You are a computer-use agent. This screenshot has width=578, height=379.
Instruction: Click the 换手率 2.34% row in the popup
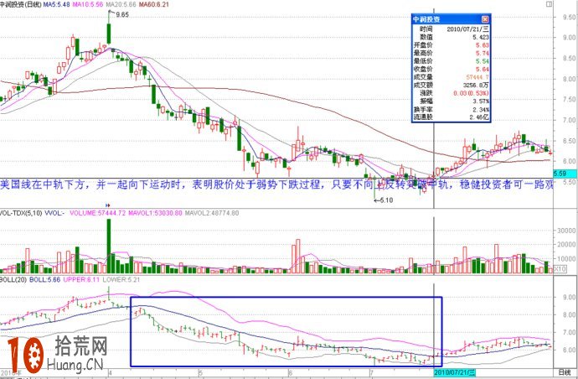(x=451, y=109)
